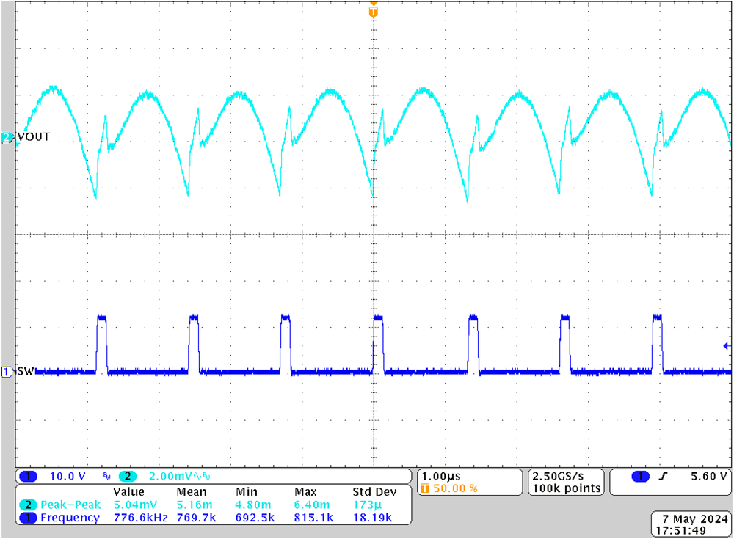The height and width of the screenshot is (539, 734).
Task: Click the orange trigger position marker
Action: (374, 12)
